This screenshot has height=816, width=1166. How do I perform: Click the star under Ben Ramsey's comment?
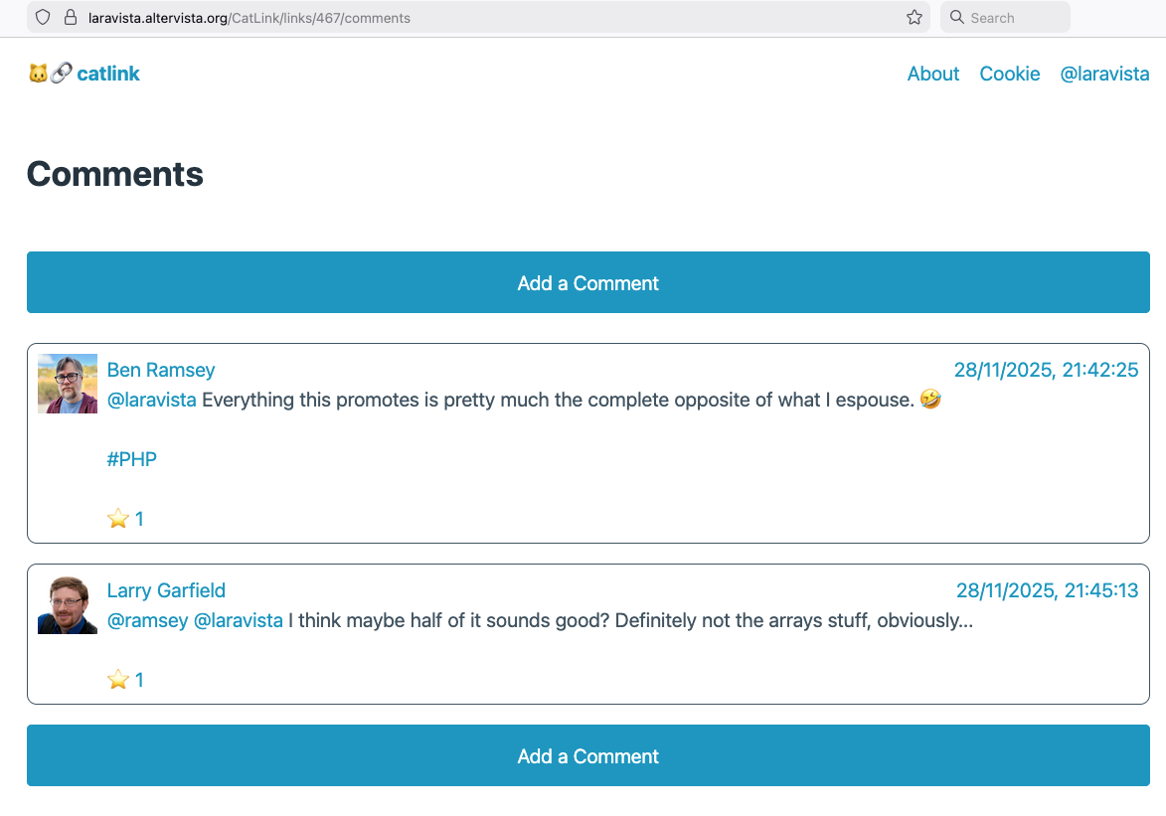(x=118, y=519)
